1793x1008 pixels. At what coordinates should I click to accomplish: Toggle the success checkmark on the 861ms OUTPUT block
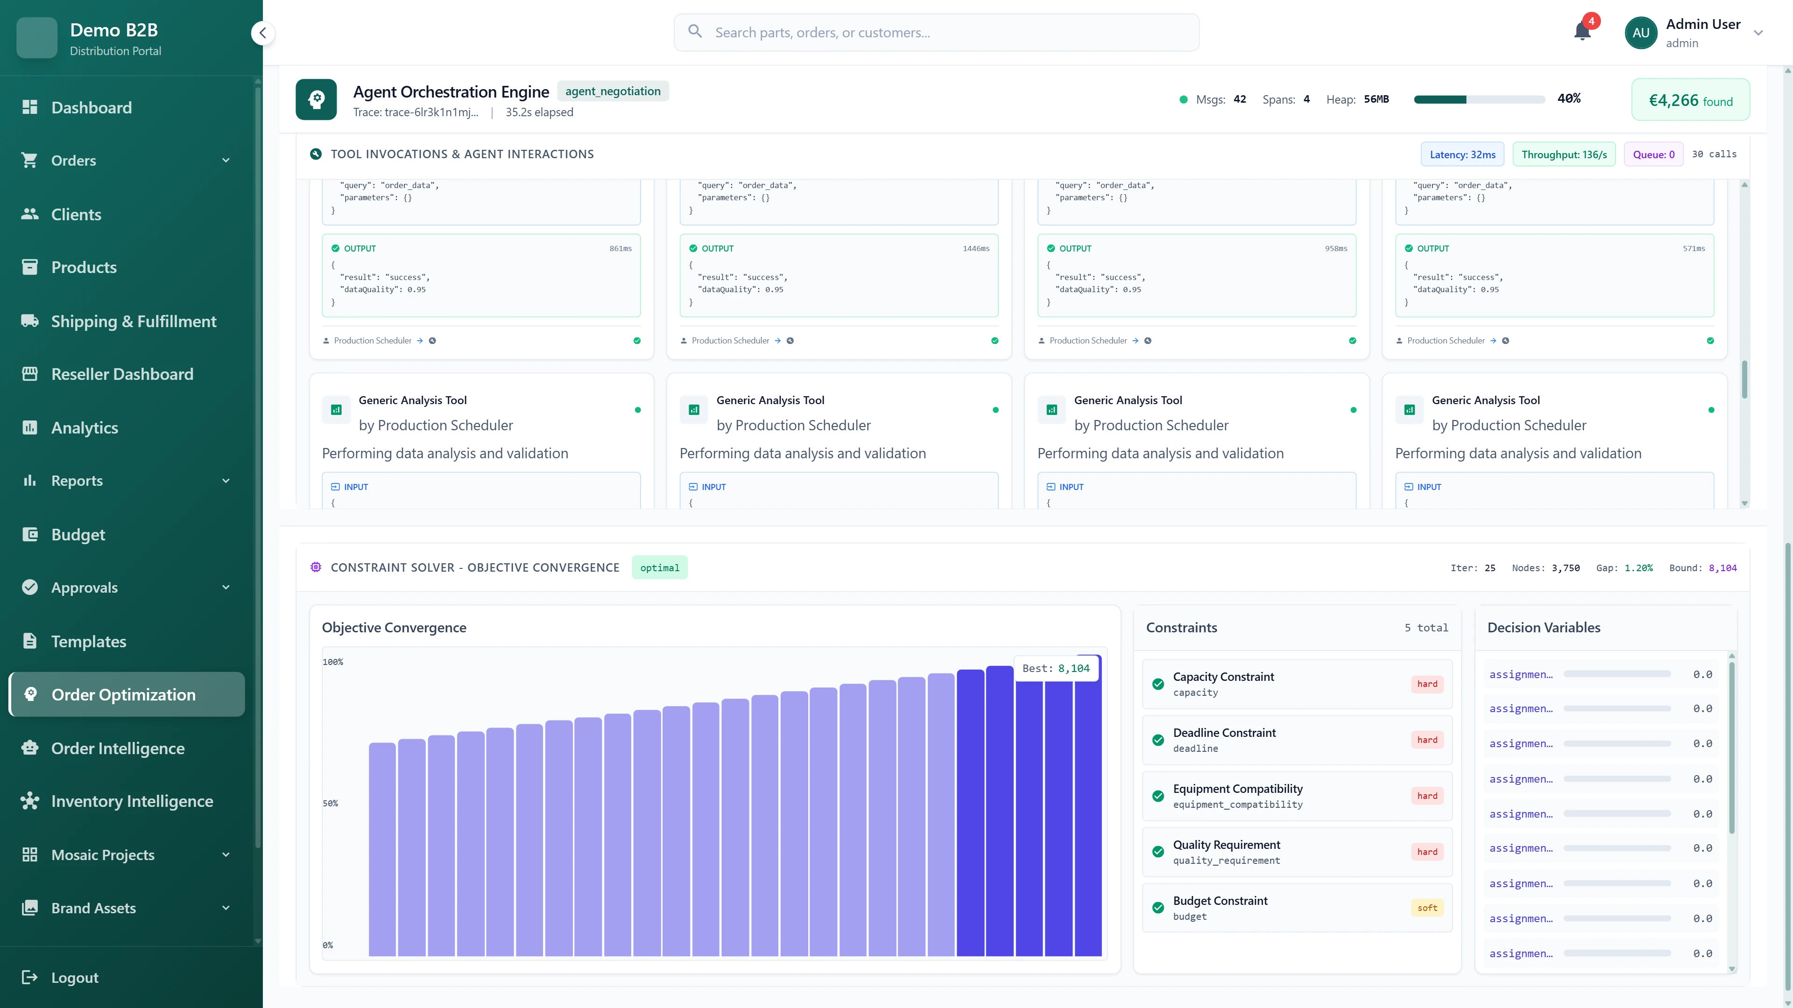[336, 248]
